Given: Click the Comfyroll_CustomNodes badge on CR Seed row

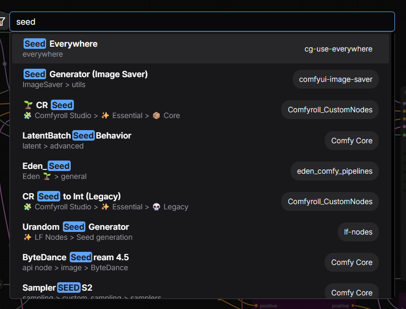Looking at the screenshot, I should click(x=330, y=110).
